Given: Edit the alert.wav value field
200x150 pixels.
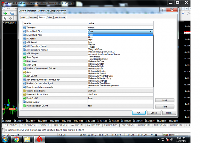Looking at the screenshot, I should 121,91.
